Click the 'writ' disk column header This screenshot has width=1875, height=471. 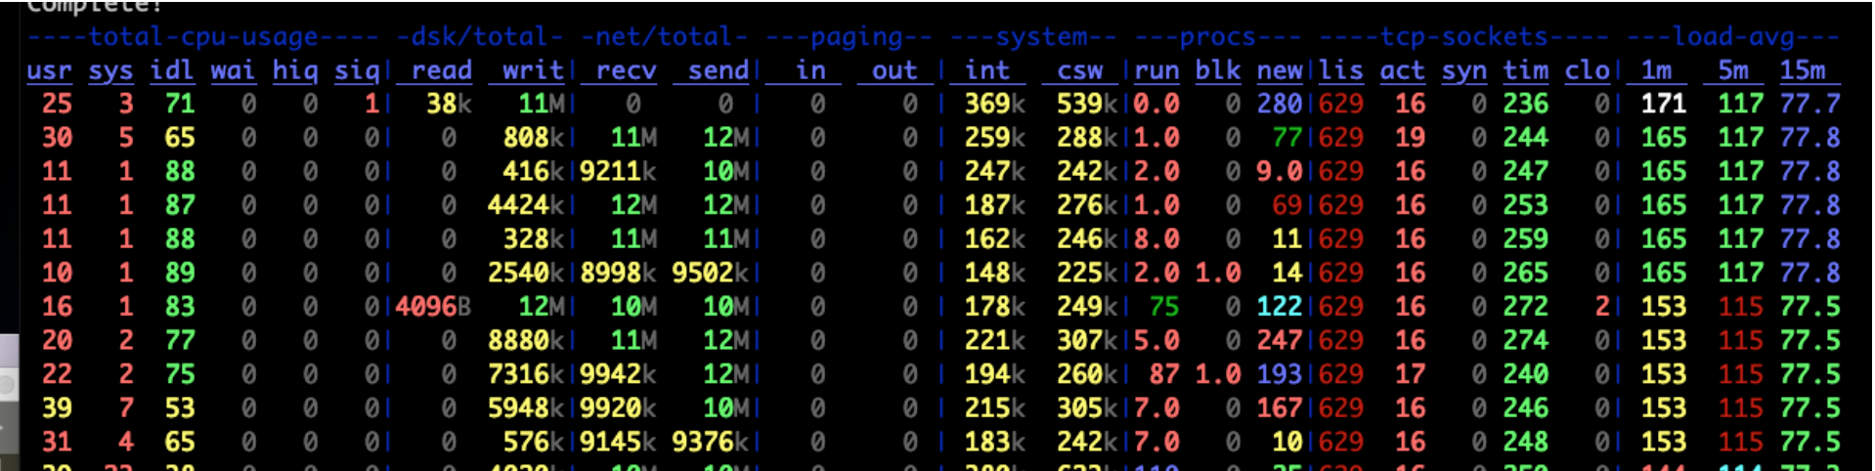(533, 70)
